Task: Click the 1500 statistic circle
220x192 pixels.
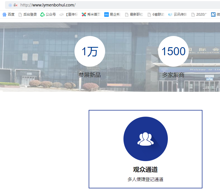Action: [173, 51]
